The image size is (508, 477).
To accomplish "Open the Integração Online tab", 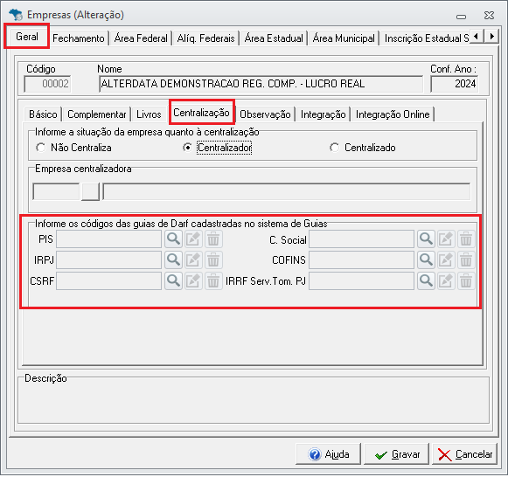I will pos(393,114).
